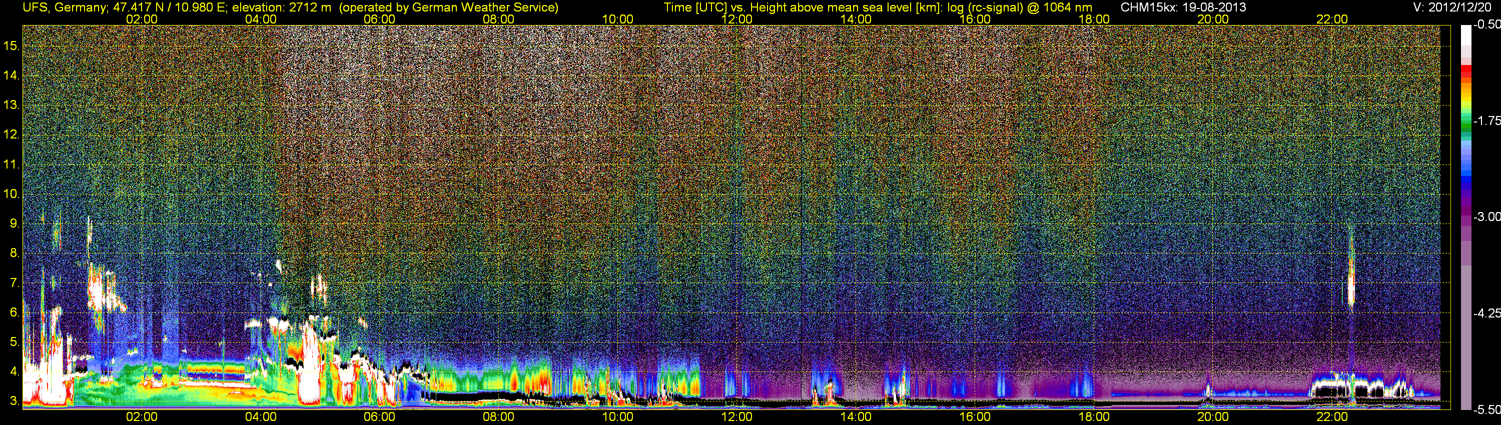Viewport: 1501px width, 425px height.
Task: Click the 'log (rc-signal) @ 1064 nm' label
Action: (1020, 7)
